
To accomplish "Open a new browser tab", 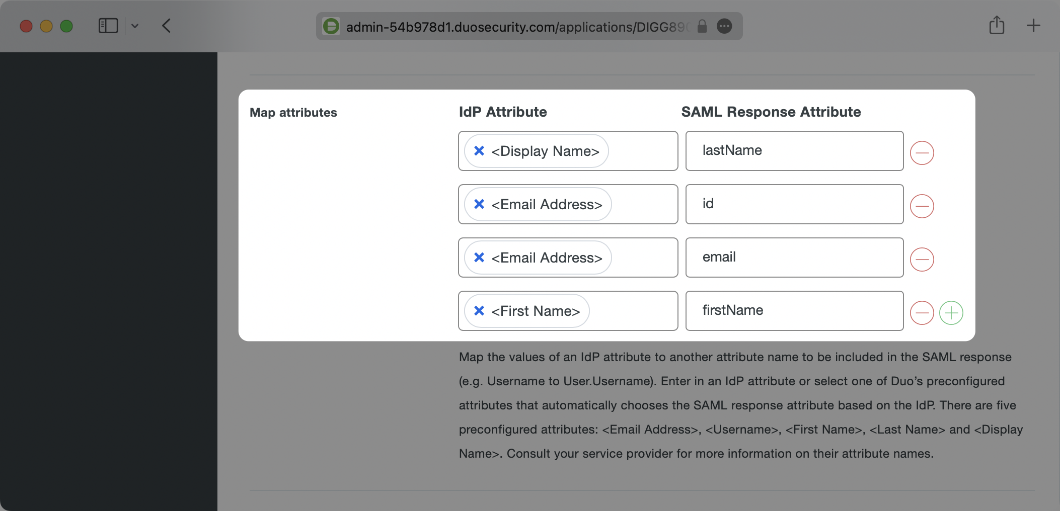I will pyautogui.click(x=1033, y=26).
